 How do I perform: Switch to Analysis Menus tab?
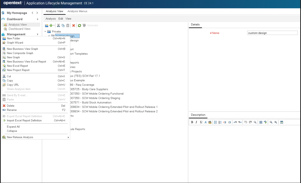click(x=77, y=11)
